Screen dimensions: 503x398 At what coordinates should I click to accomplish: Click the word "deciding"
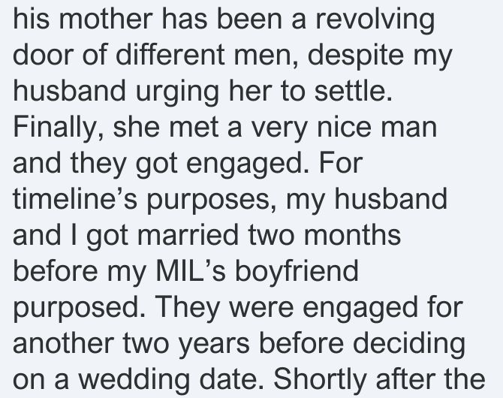click(x=409, y=344)
